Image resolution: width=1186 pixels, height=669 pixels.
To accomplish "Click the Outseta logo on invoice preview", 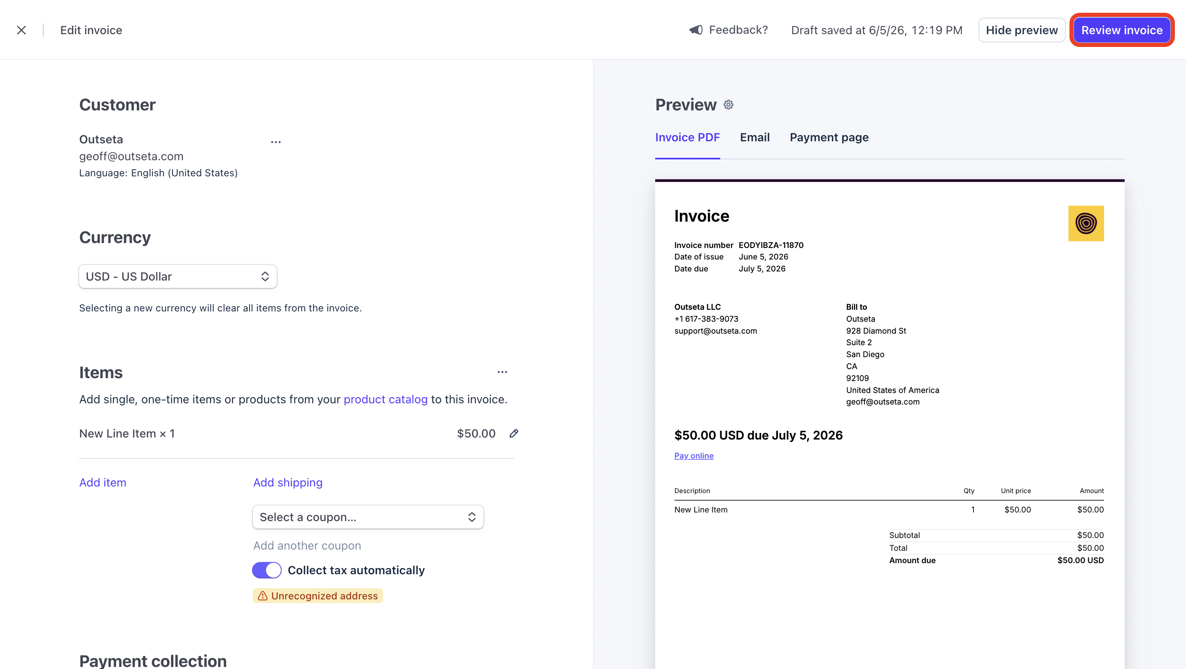I will click(x=1086, y=223).
